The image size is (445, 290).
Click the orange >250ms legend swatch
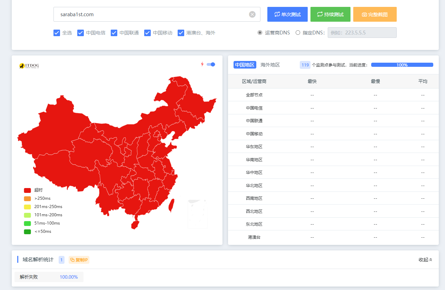(27, 198)
